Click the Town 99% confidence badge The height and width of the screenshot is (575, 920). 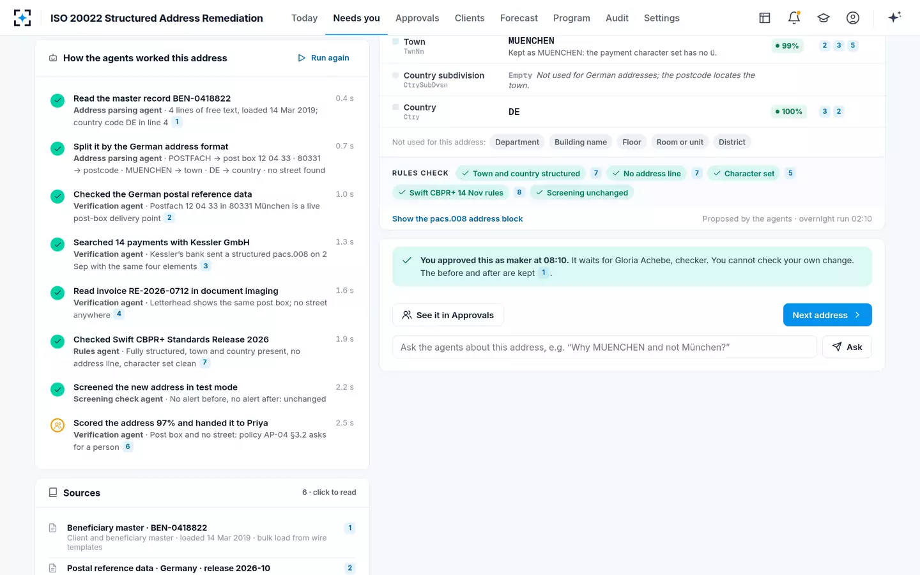[x=786, y=46]
